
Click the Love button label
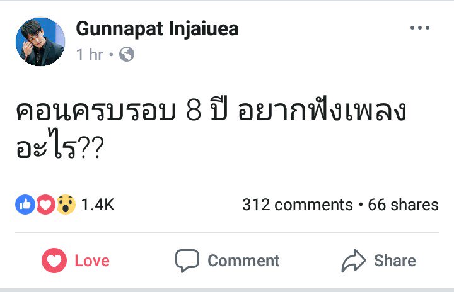(x=92, y=261)
